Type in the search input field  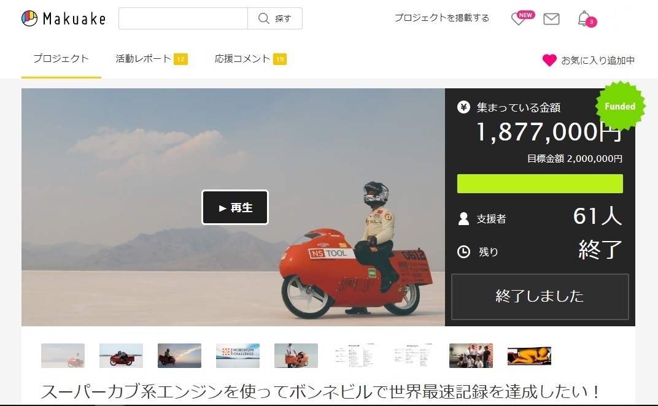pos(183,18)
